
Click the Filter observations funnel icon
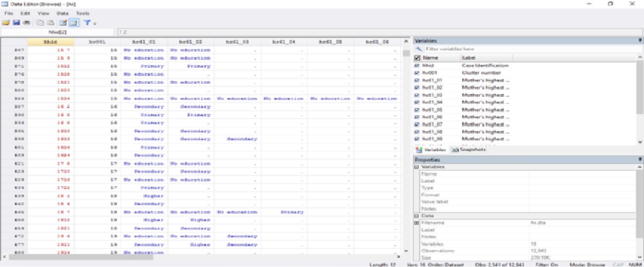pyautogui.click(x=86, y=23)
